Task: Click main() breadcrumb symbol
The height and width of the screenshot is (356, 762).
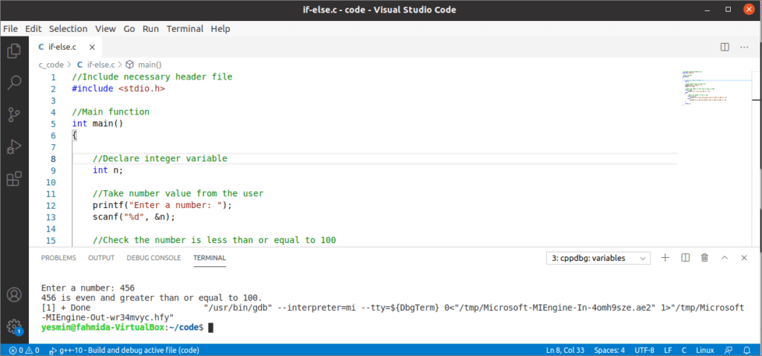Action: pos(144,64)
